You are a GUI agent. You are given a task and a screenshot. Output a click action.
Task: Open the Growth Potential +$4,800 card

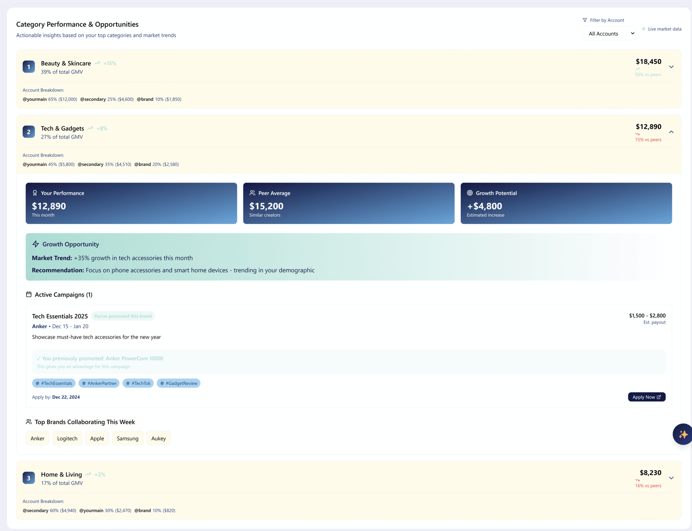coord(566,203)
